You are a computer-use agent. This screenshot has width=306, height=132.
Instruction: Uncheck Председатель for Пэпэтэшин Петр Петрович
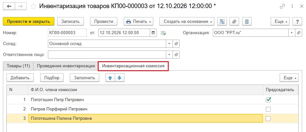click(x=268, y=100)
